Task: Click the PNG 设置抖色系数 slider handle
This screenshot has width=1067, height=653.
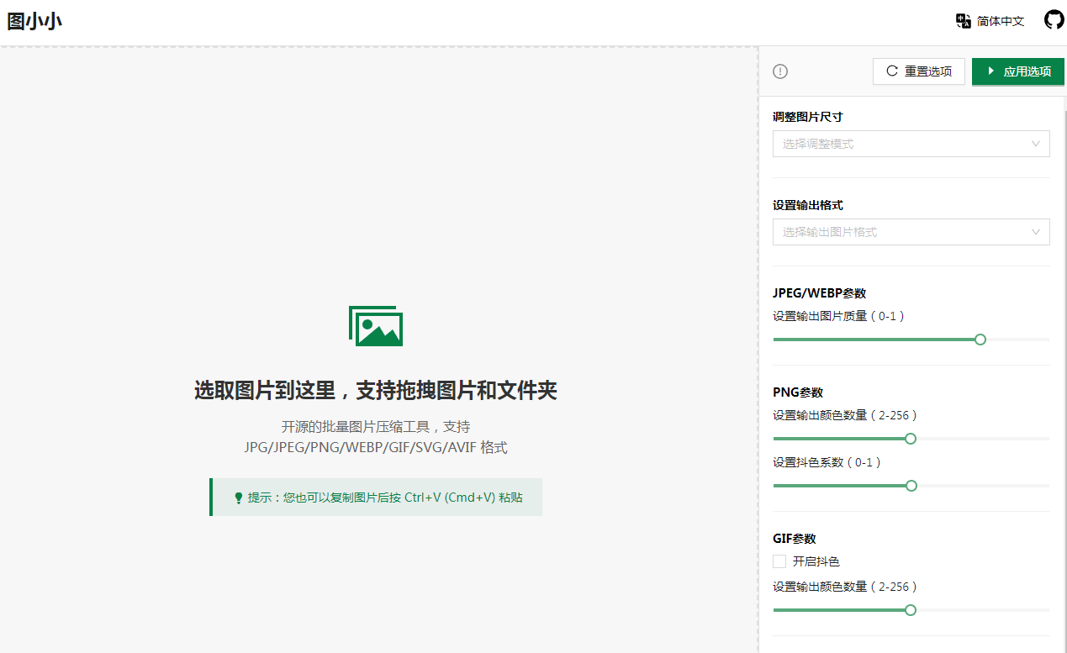Action: pos(911,486)
